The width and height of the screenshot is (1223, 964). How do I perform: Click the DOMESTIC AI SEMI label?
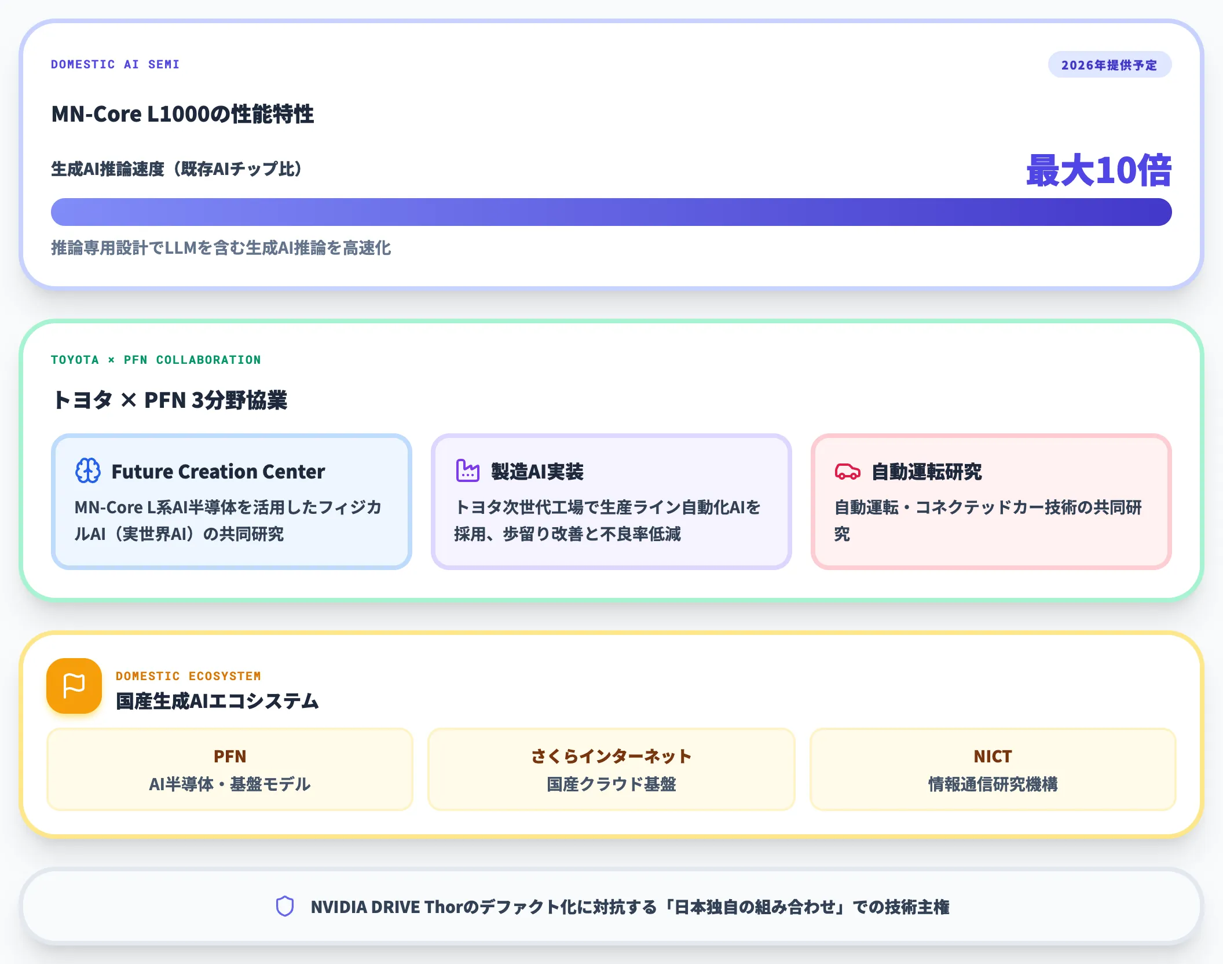(x=115, y=64)
